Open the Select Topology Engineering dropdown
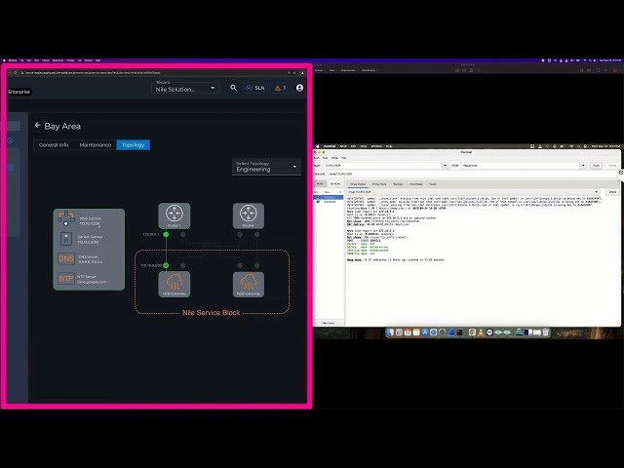The image size is (624, 468). point(266,167)
